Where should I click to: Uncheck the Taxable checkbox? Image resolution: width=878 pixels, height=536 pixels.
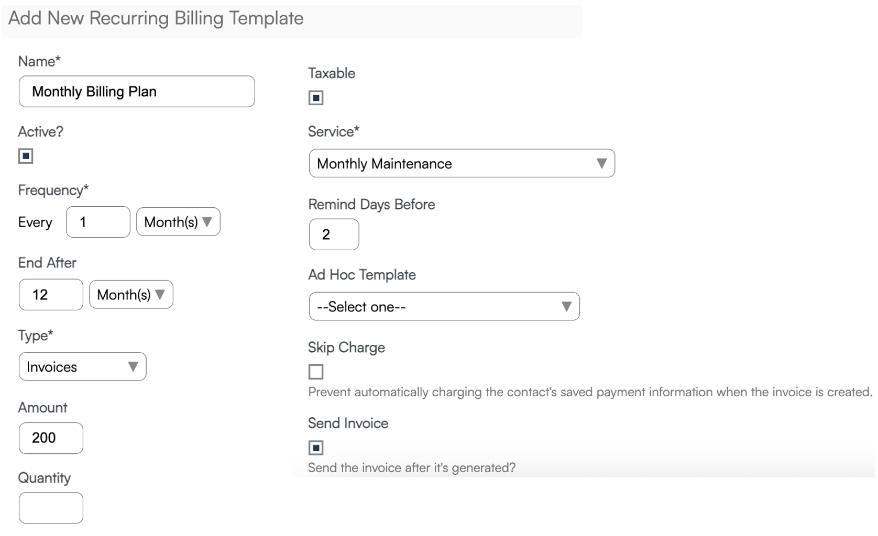tap(316, 98)
